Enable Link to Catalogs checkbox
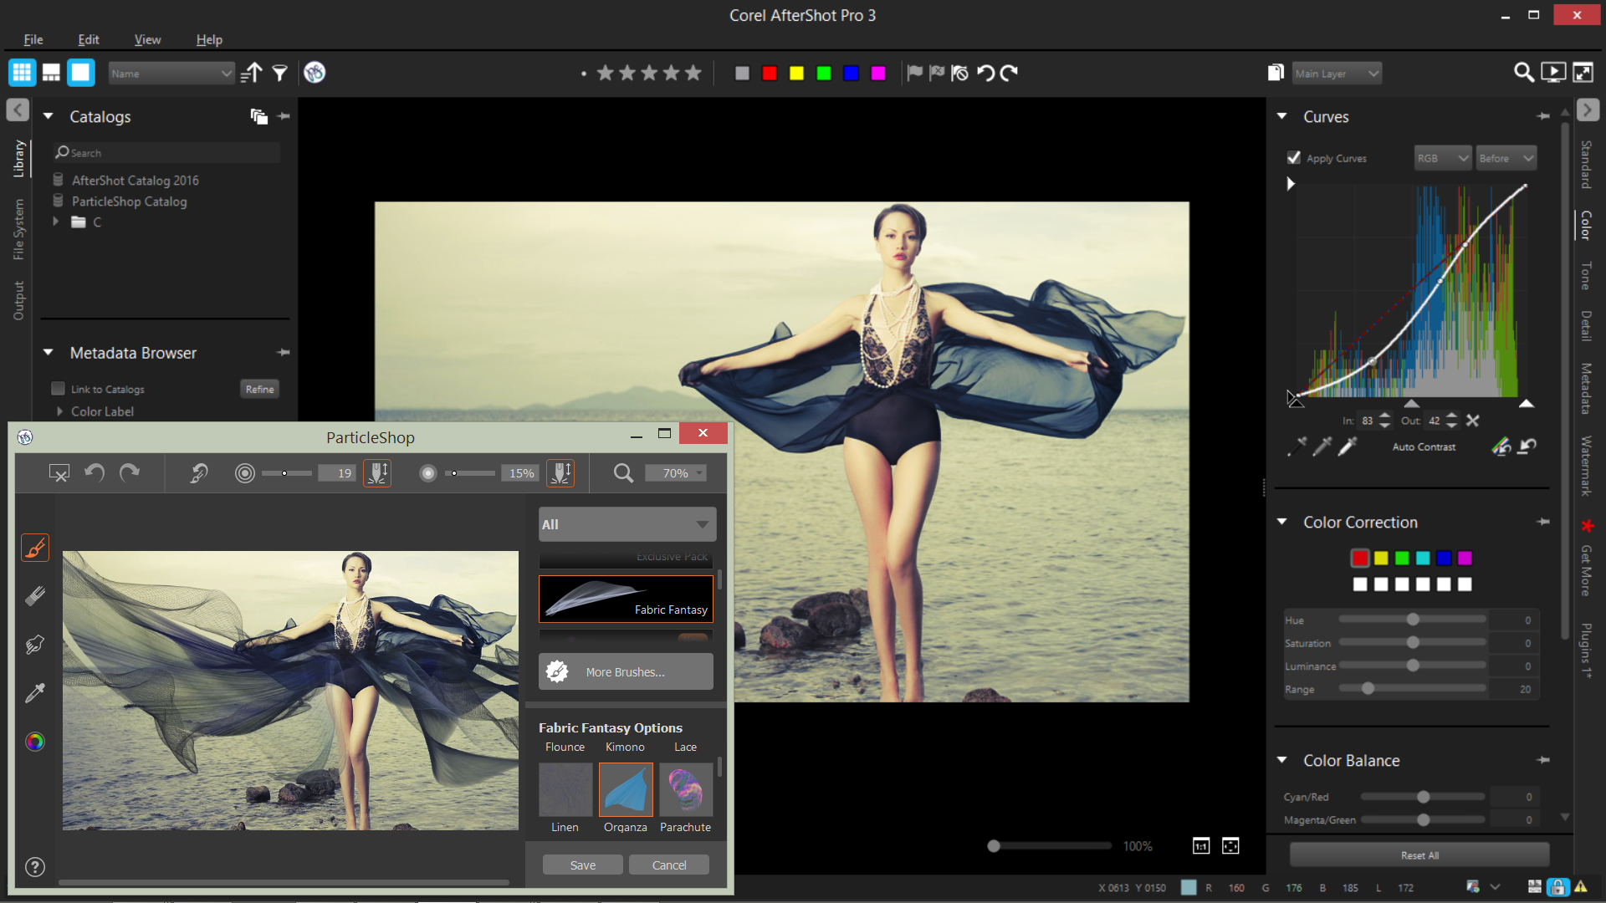Screen dimensions: 1606x903 (58, 389)
